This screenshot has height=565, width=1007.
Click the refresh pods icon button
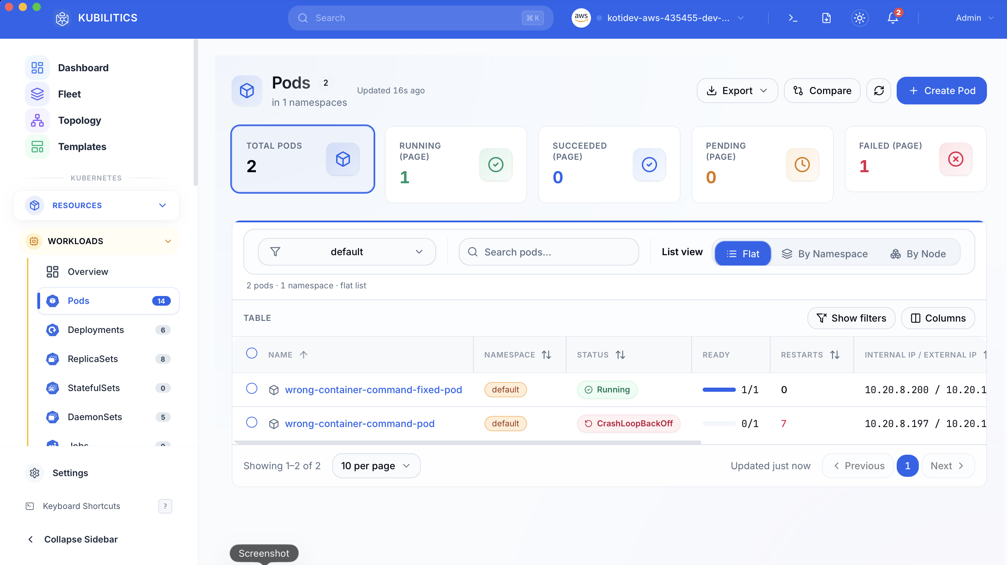[878, 91]
